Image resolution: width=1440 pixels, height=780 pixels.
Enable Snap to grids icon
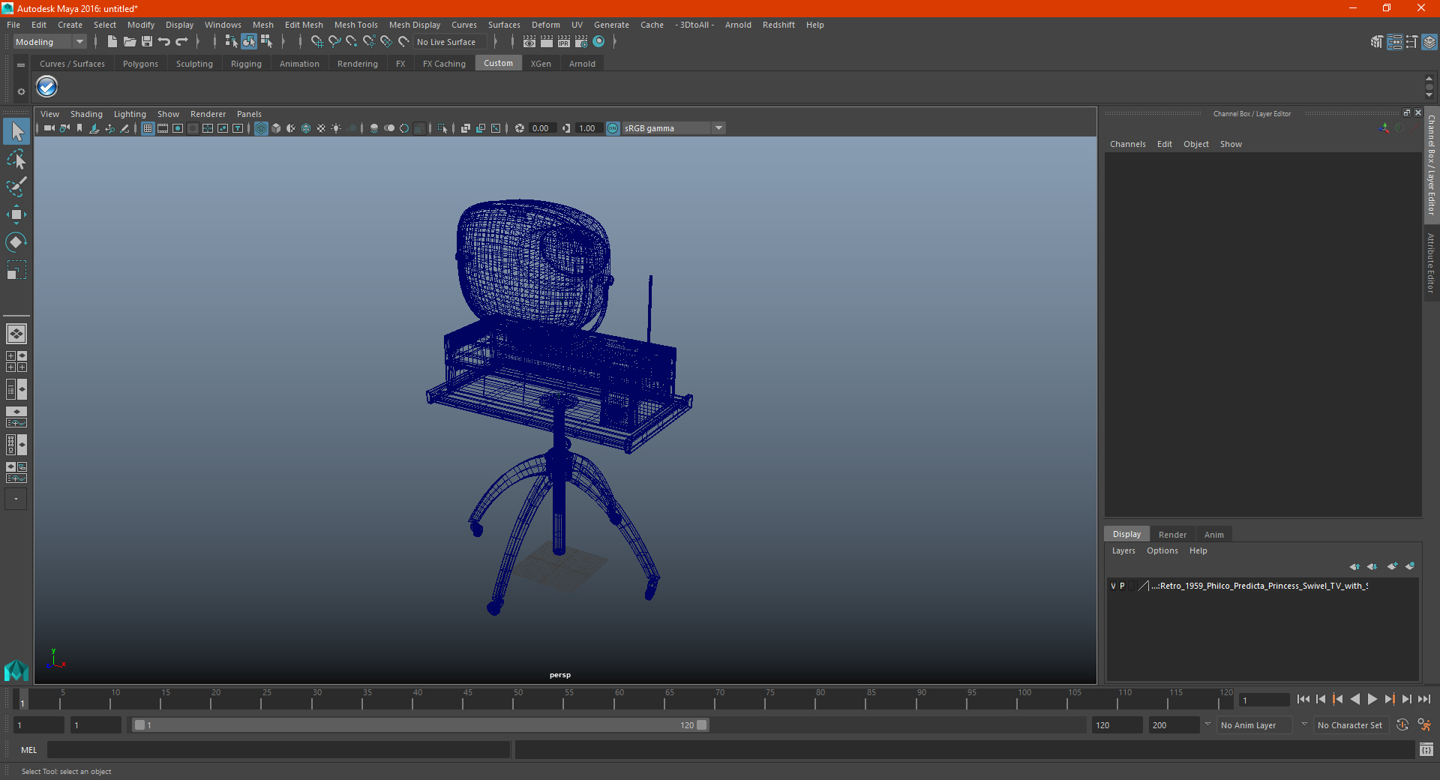316,42
